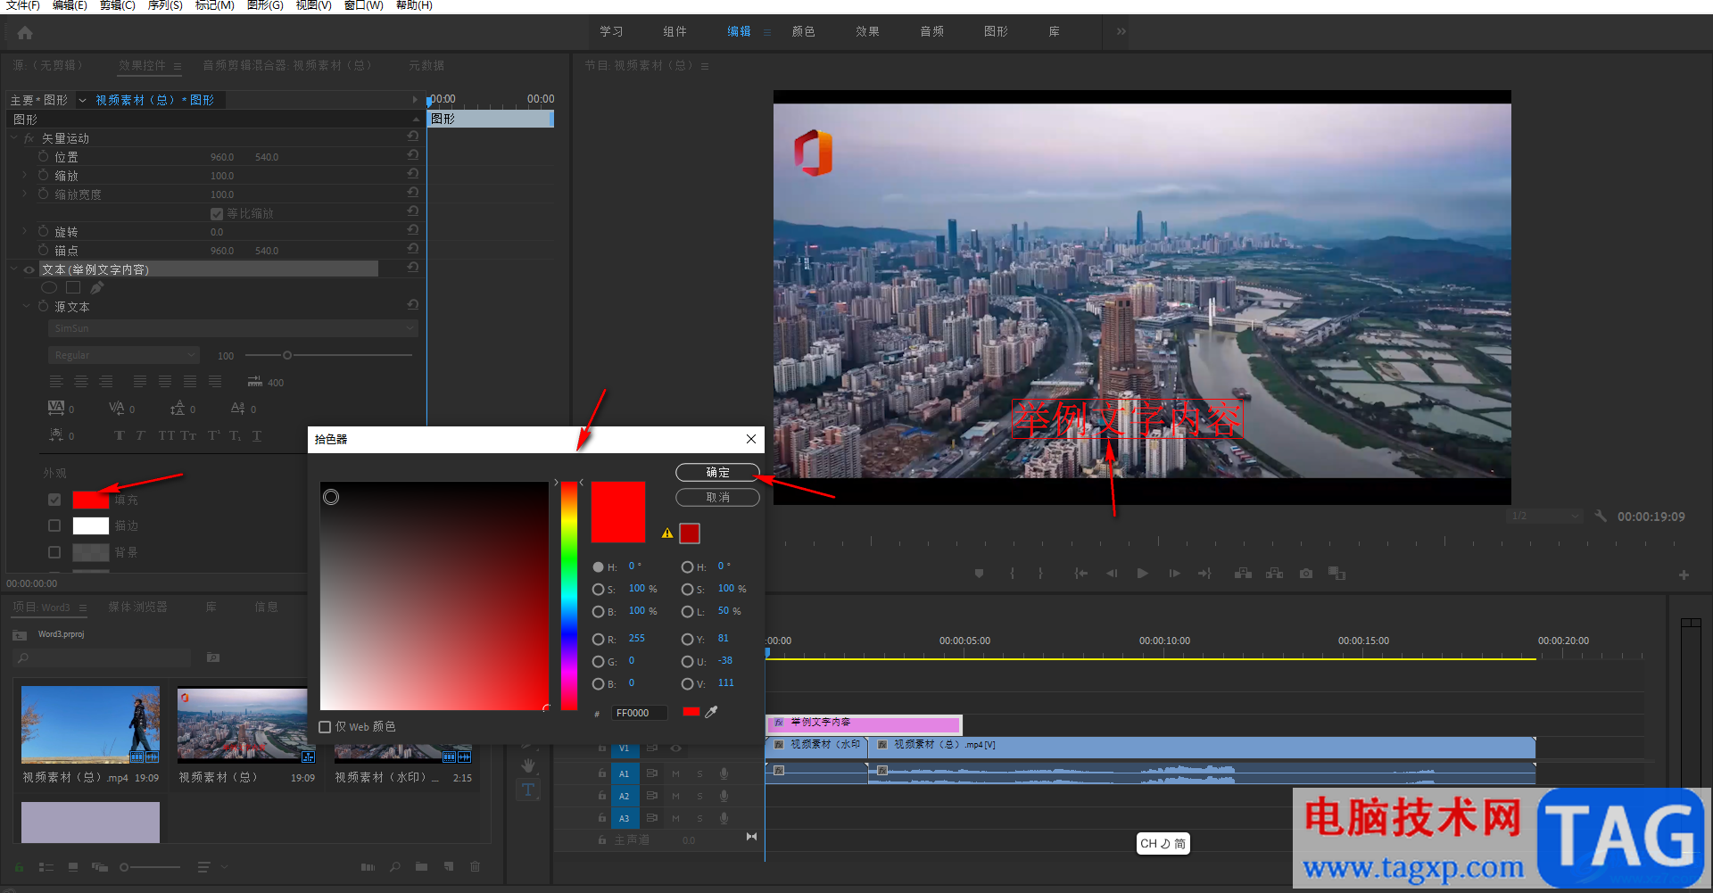1713x893 pixels.
Task: Click the Faux Bold T icon
Action: pyautogui.click(x=120, y=435)
